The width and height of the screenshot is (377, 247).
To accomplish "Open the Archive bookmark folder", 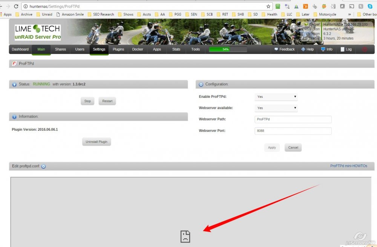I will pos(24,14).
